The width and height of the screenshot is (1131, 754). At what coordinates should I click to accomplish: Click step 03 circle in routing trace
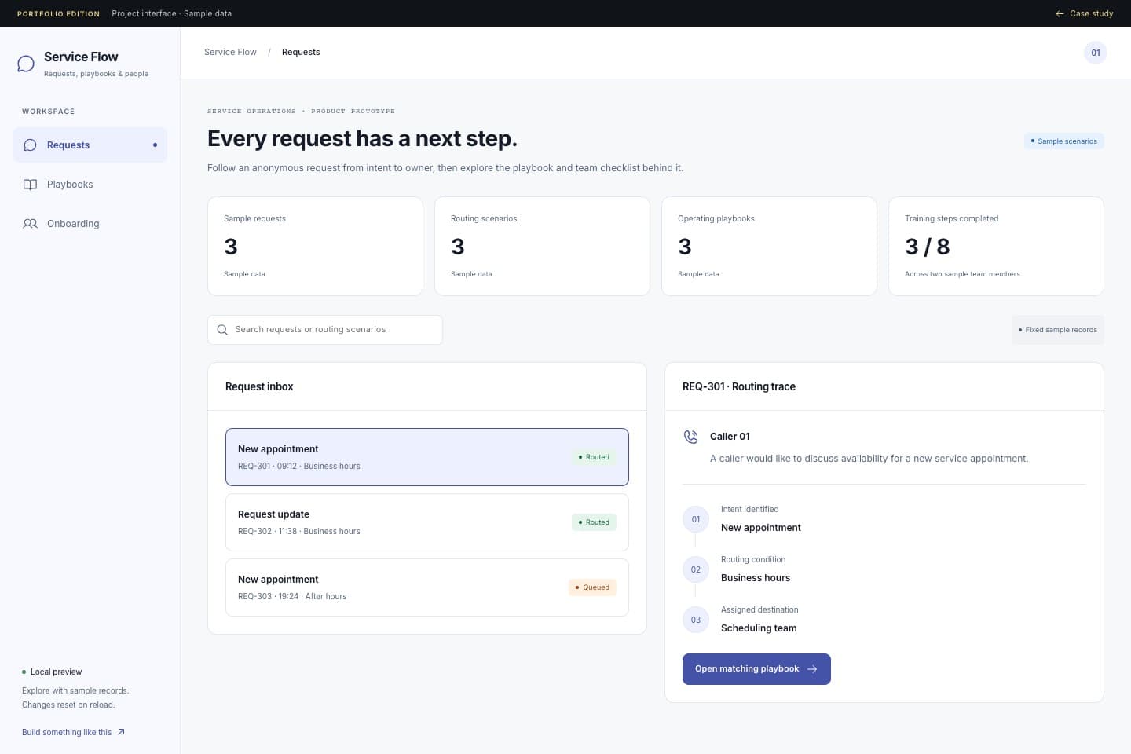coord(695,620)
